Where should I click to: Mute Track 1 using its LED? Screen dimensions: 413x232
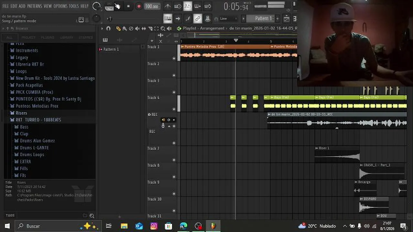174,58
